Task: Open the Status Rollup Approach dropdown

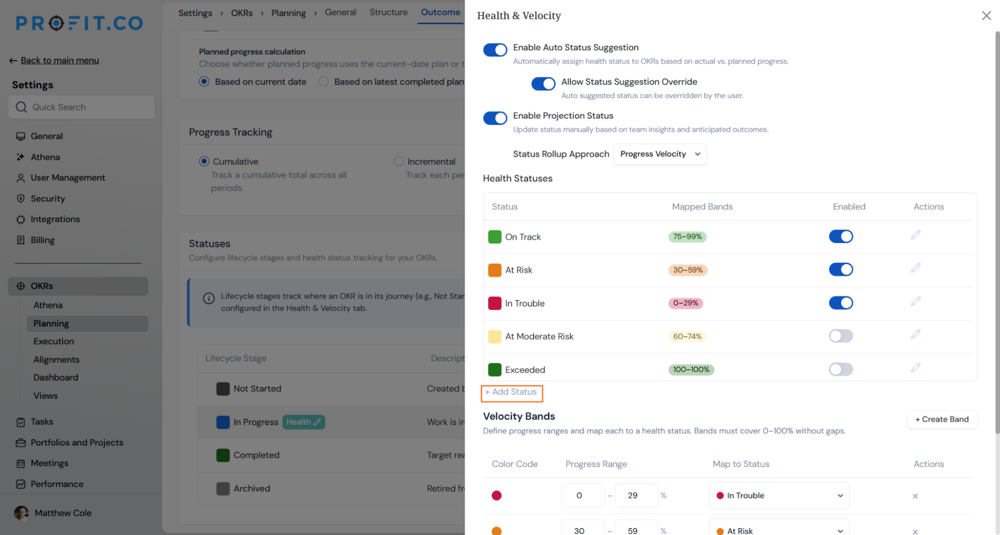Action: pyautogui.click(x=660, y=154)
